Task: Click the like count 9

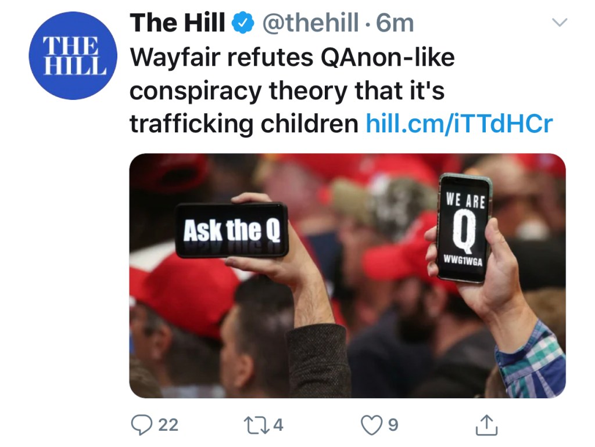Action: 393,424
